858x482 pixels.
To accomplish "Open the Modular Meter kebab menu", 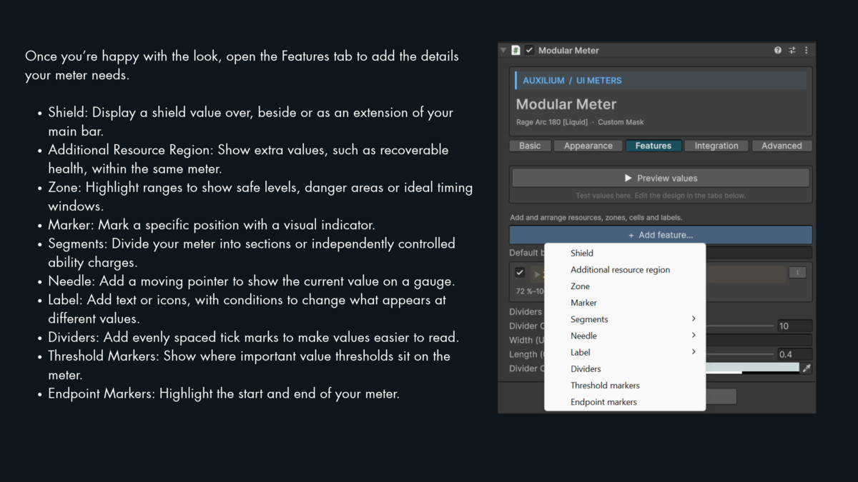I will click(x=807, y=51).
